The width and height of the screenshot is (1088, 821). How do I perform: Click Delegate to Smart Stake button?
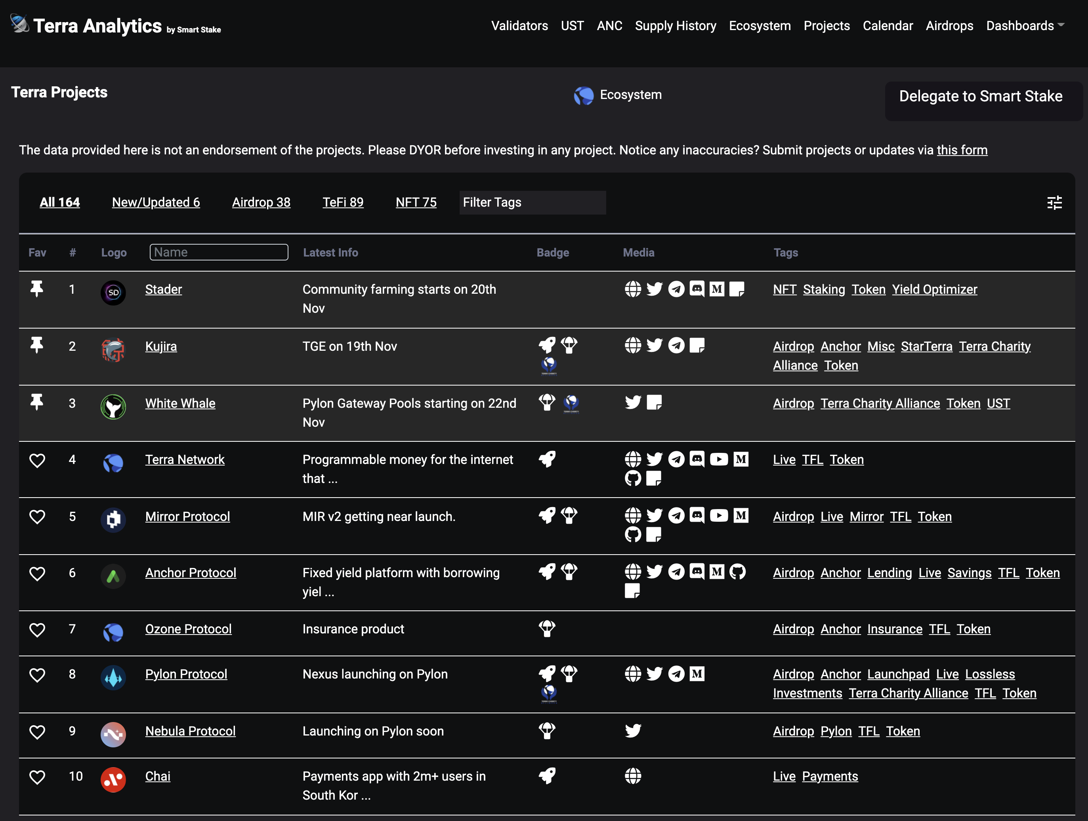pos(980,96)
